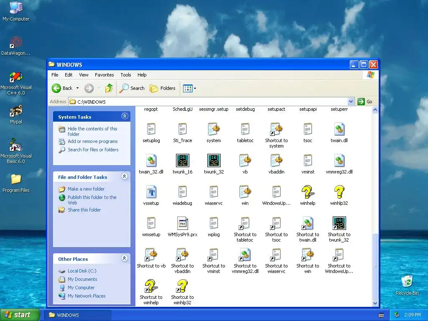The image size is (428, 321).
Task: Open the File menu
Action: (x=55, y=75)
